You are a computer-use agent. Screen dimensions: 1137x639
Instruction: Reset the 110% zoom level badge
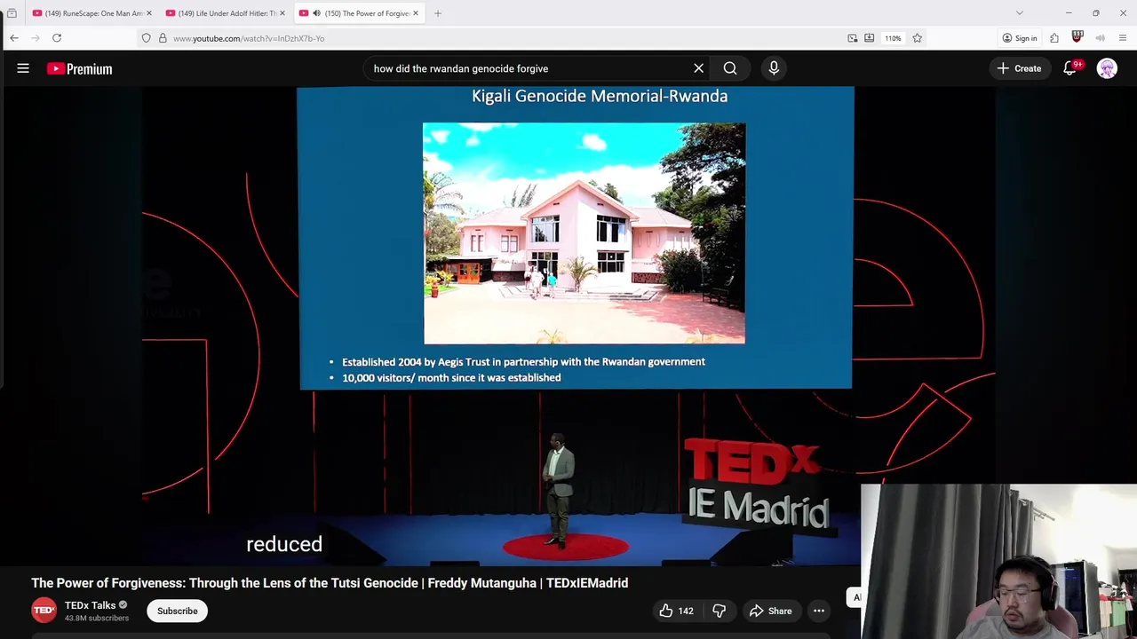[x=893, y=38]
